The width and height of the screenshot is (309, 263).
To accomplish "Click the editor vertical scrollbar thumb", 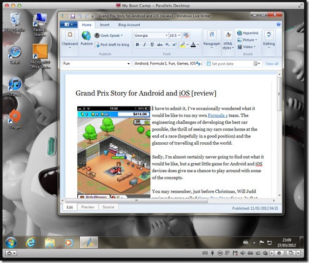I will [x=279, y=94].
